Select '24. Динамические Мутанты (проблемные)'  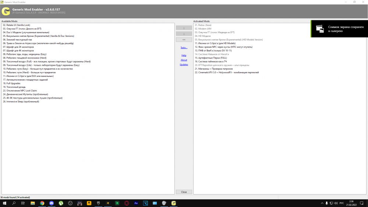pos(26,94)
